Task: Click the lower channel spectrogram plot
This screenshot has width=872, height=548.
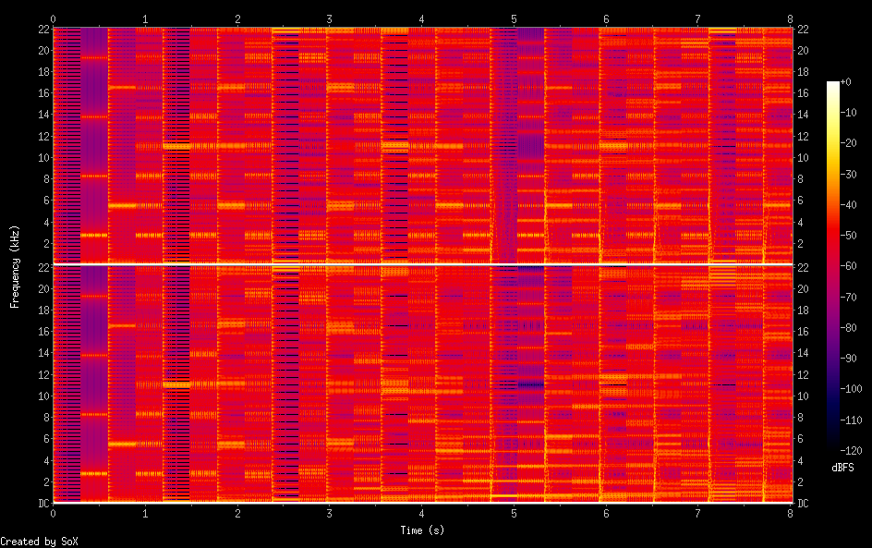Action: click(x=423, y=384)
